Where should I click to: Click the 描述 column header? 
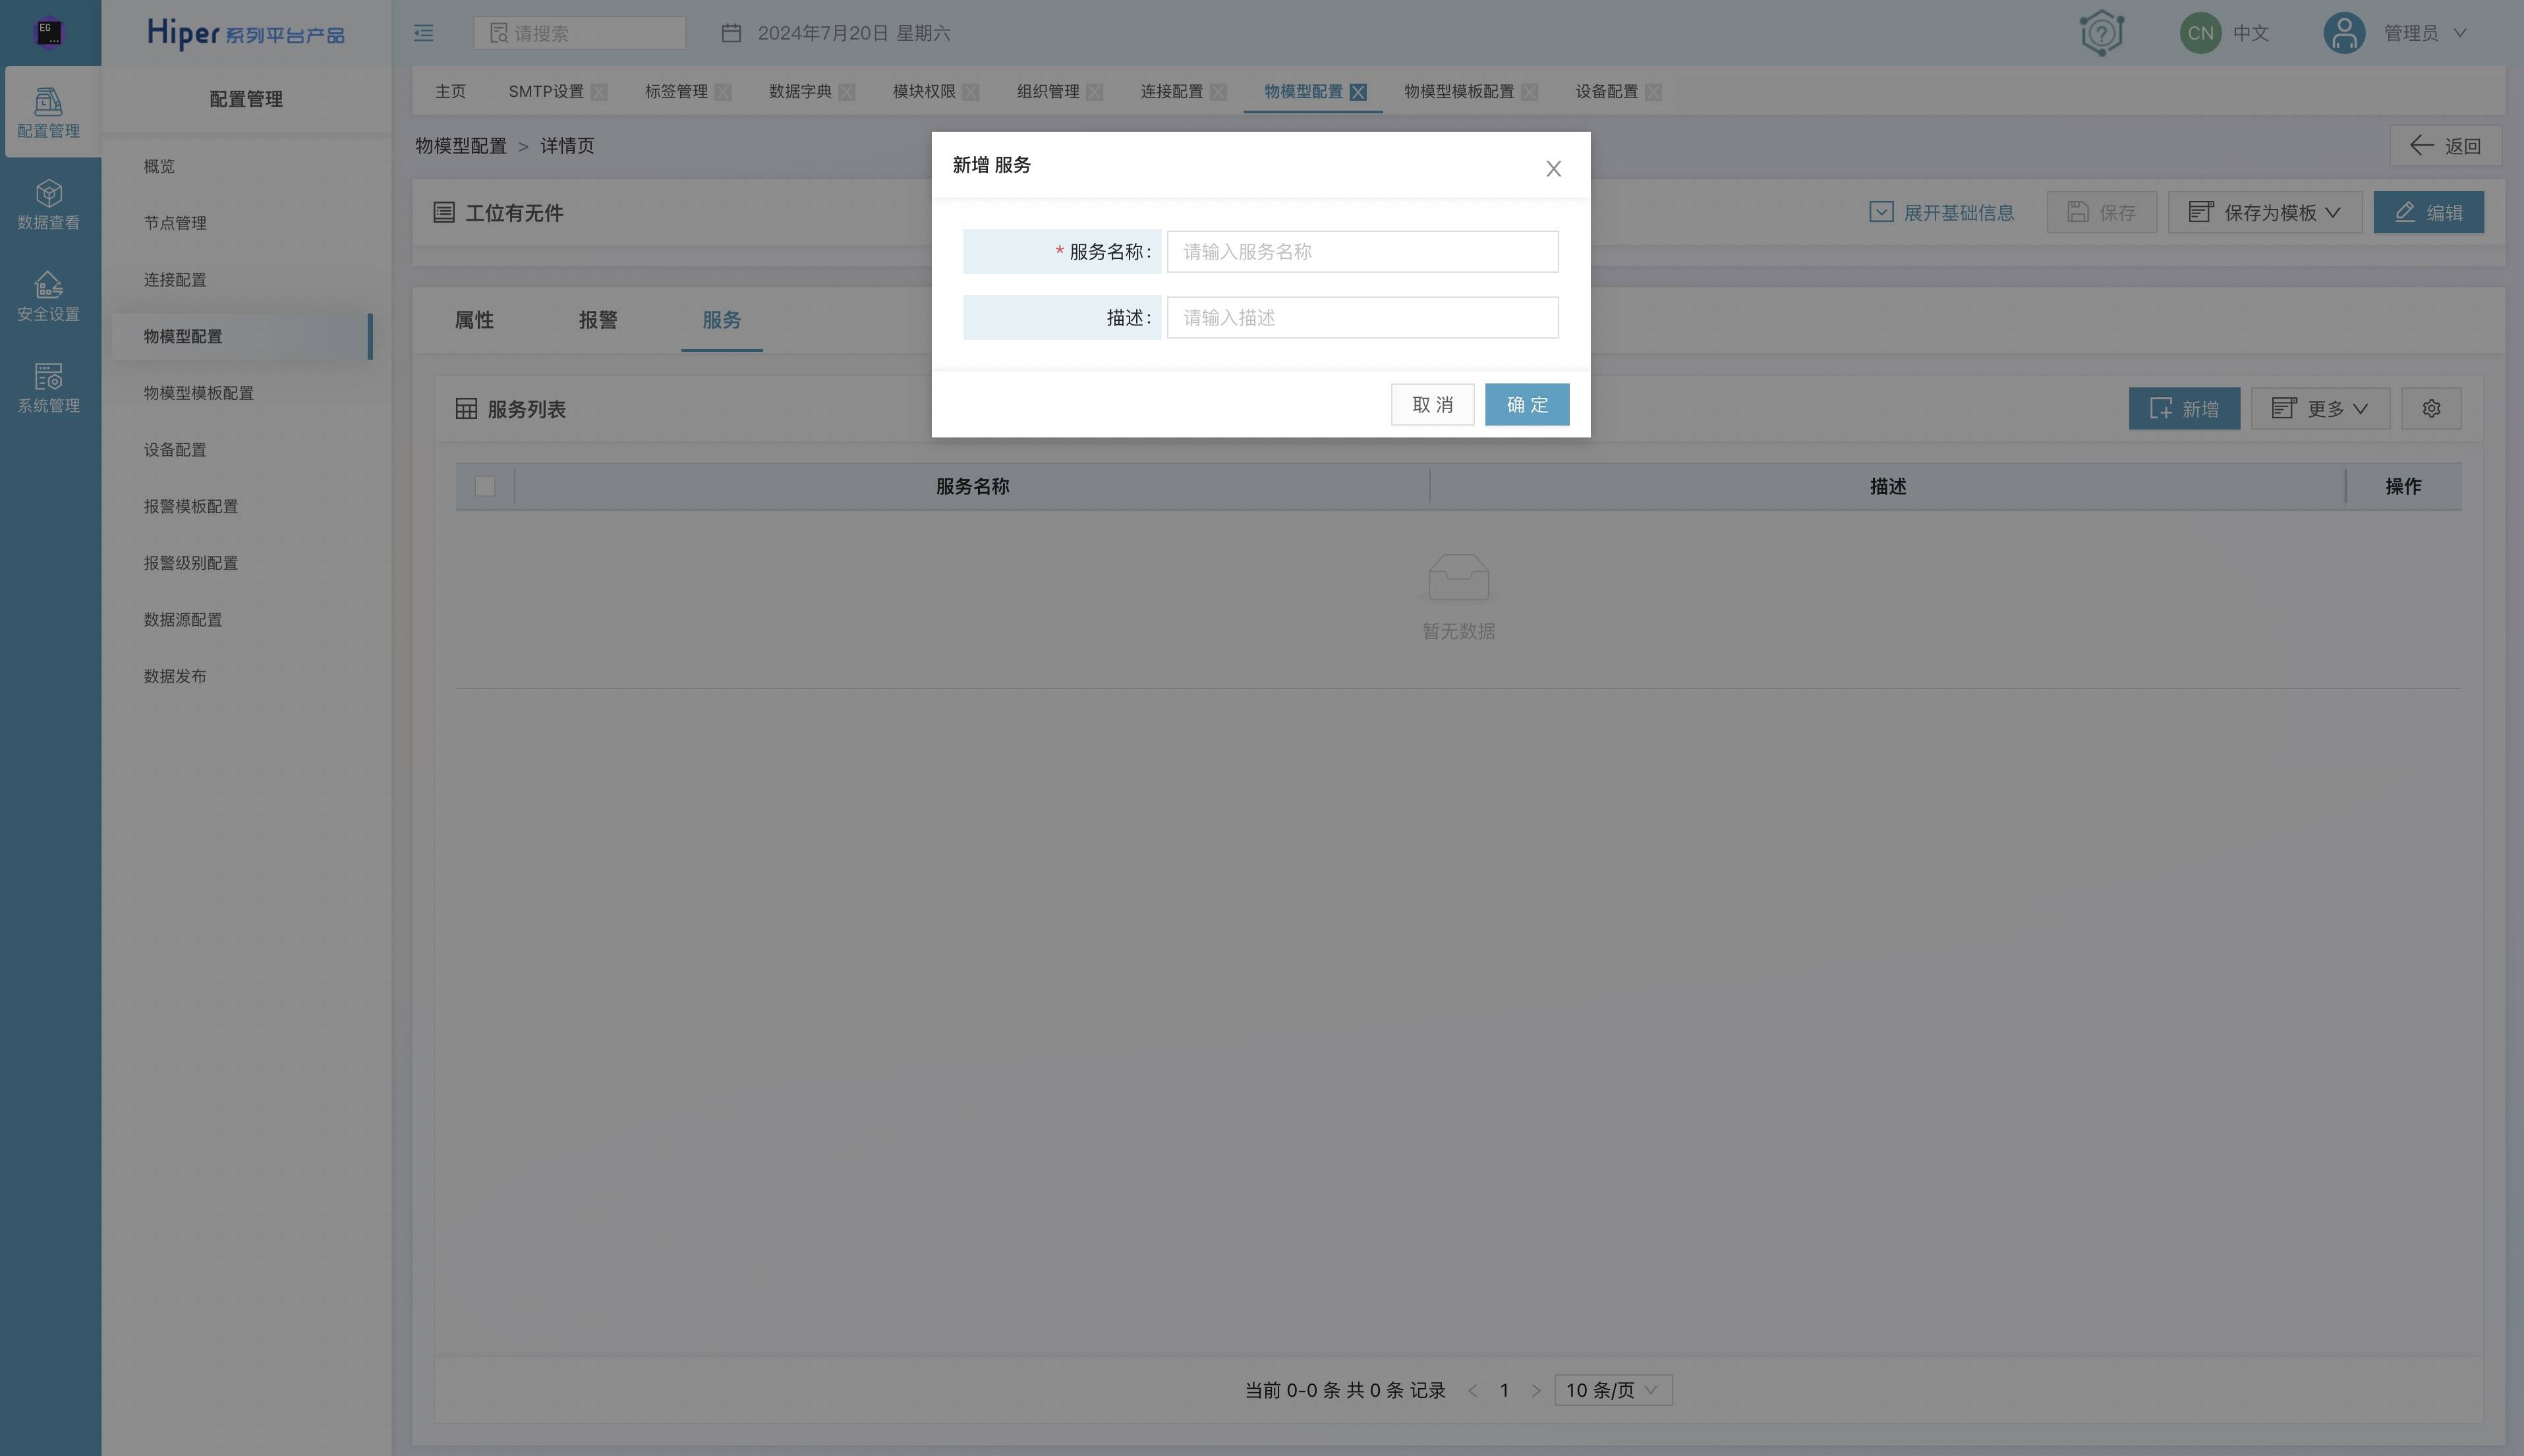coord(1888,487)
